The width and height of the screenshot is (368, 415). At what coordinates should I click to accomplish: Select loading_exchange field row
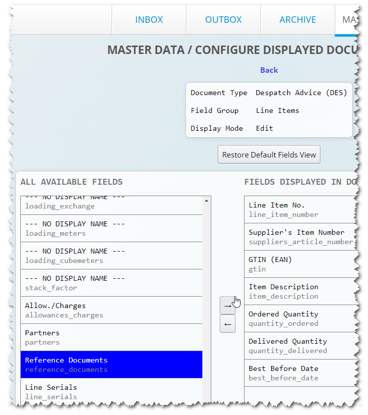(x=112, y=206)
